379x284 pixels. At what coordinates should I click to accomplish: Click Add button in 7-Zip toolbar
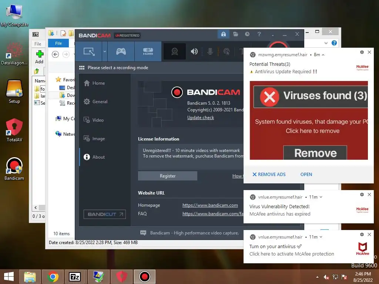click(39, 57)
